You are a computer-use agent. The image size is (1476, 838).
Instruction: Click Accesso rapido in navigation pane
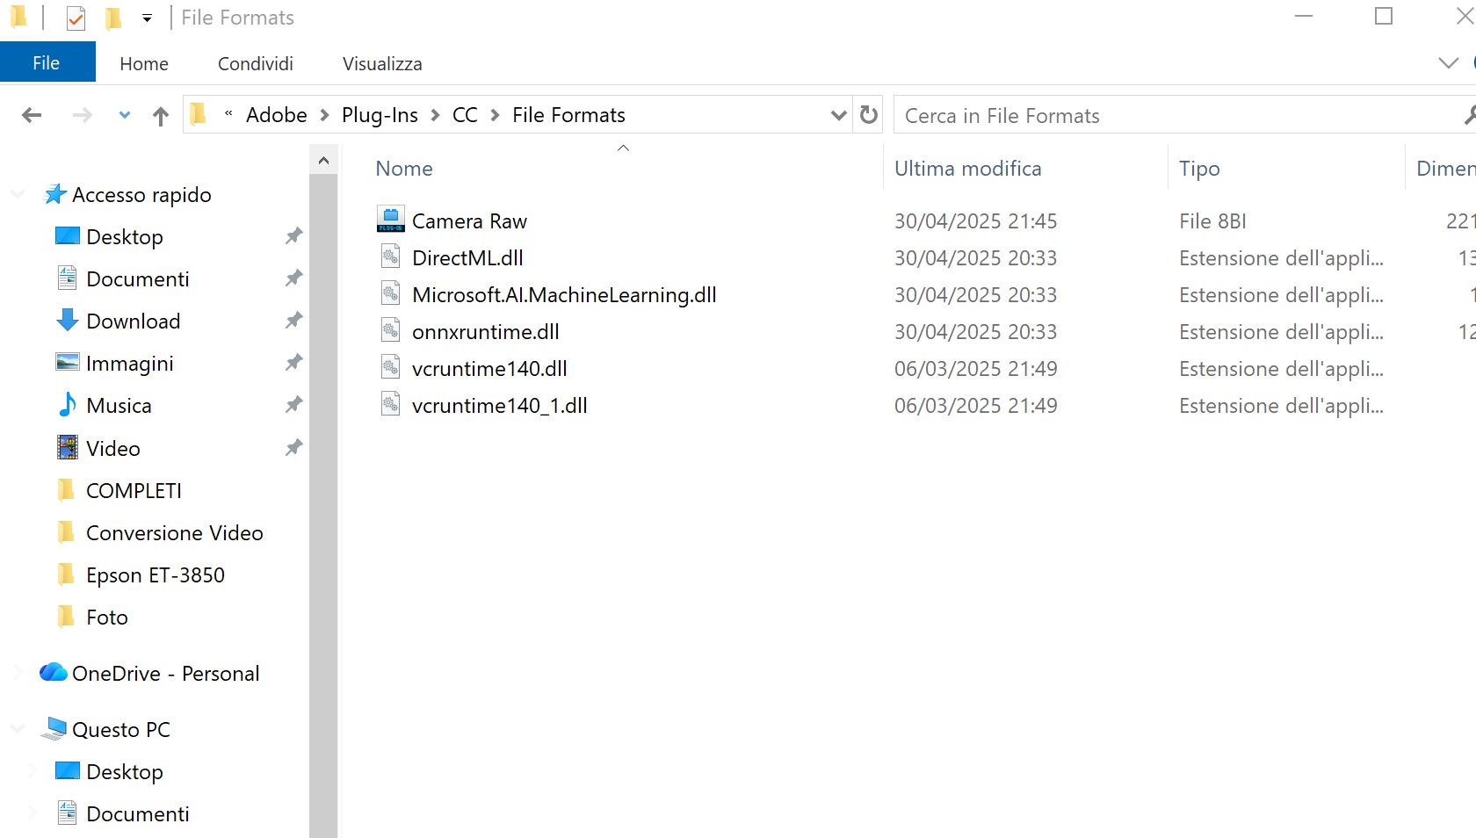click(x=141, y=195)
